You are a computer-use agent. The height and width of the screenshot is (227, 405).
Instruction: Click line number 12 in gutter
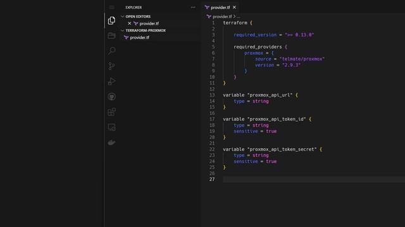(212, 89)
